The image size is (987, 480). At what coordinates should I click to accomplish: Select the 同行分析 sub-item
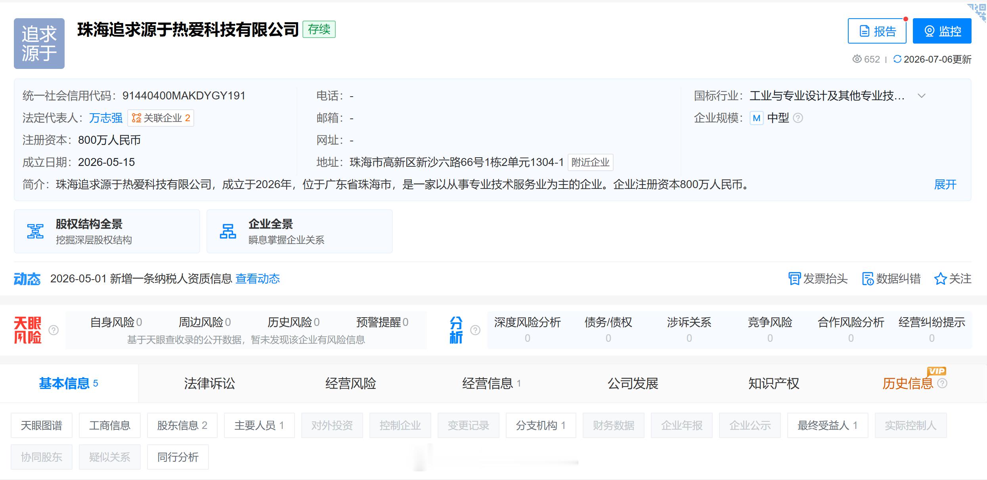click(x=178, y=457)
